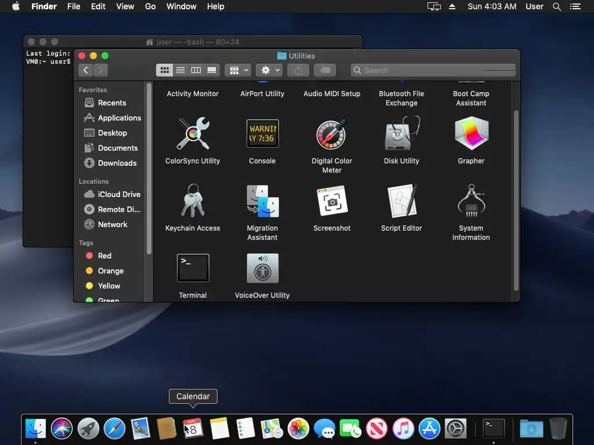Open FaceTime in the Dock
Viewport: 594px width, 445px height.
tap(350, 429)
